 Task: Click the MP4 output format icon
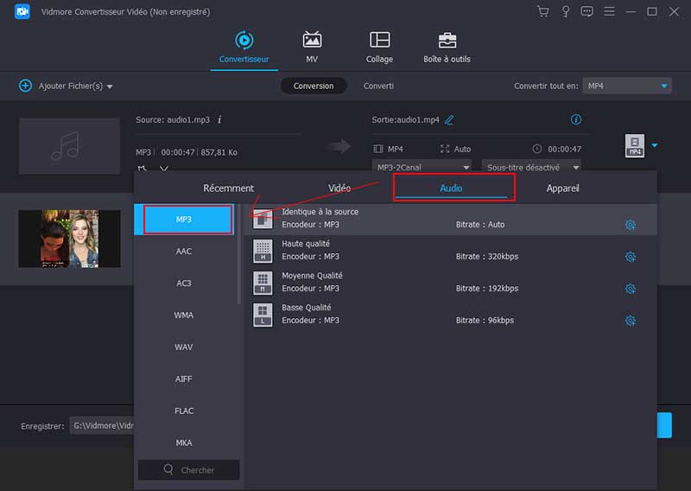(634, 145)
